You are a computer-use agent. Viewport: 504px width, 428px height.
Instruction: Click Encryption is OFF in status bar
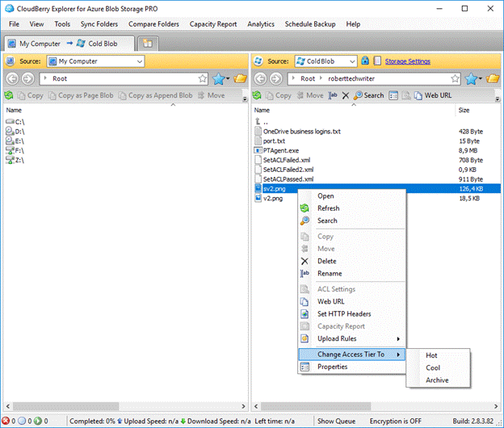[x=395, y=421]
